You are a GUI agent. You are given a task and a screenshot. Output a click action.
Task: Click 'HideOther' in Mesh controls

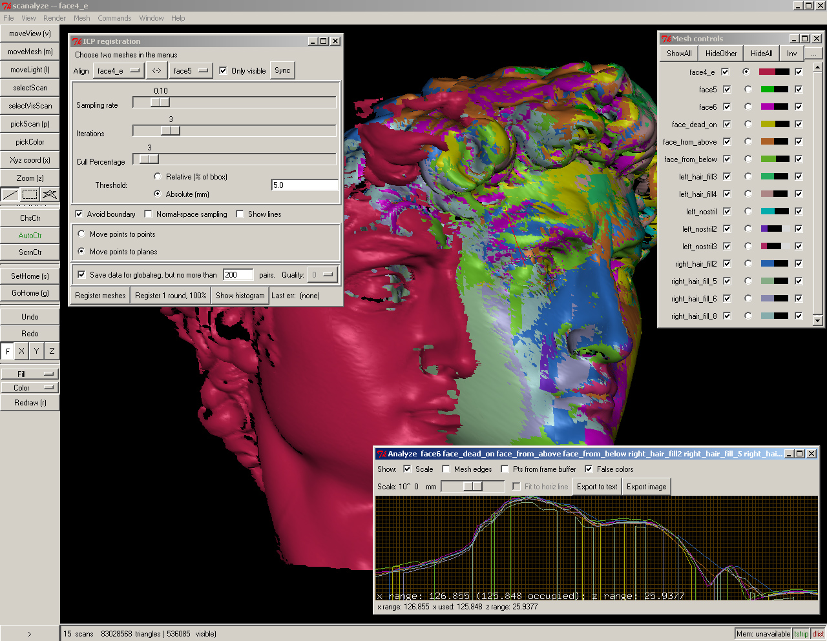tap(721, 54)
